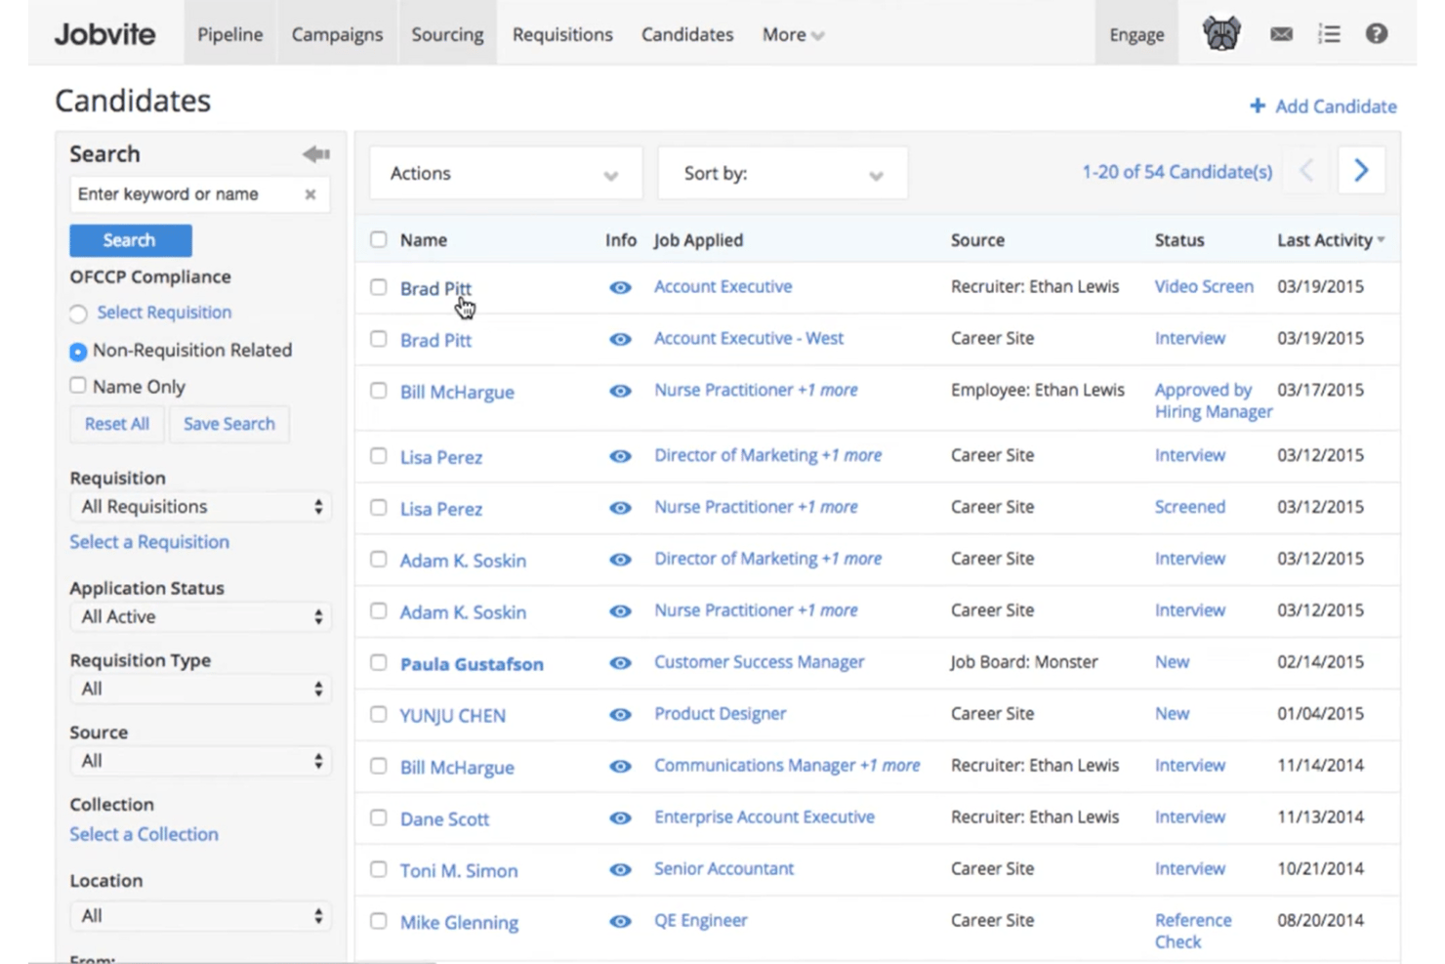This screenshot has height=964, width=1445.
Task: Open the Video Screen status link
Action: [x=1204, y=286]
